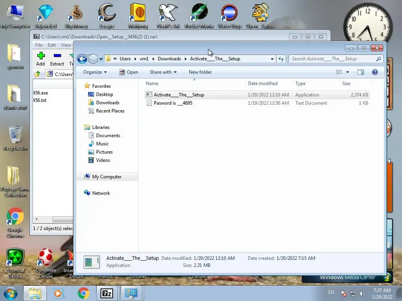
Task: Click the Bejeweled desktop shortcut
Action: pos(46,16)
